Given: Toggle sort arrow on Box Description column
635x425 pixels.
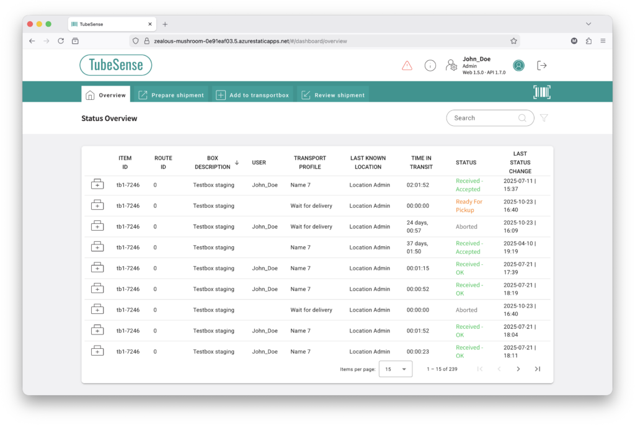Looking at the screenshot, I should pyautogui.click(x=237, y=163).
